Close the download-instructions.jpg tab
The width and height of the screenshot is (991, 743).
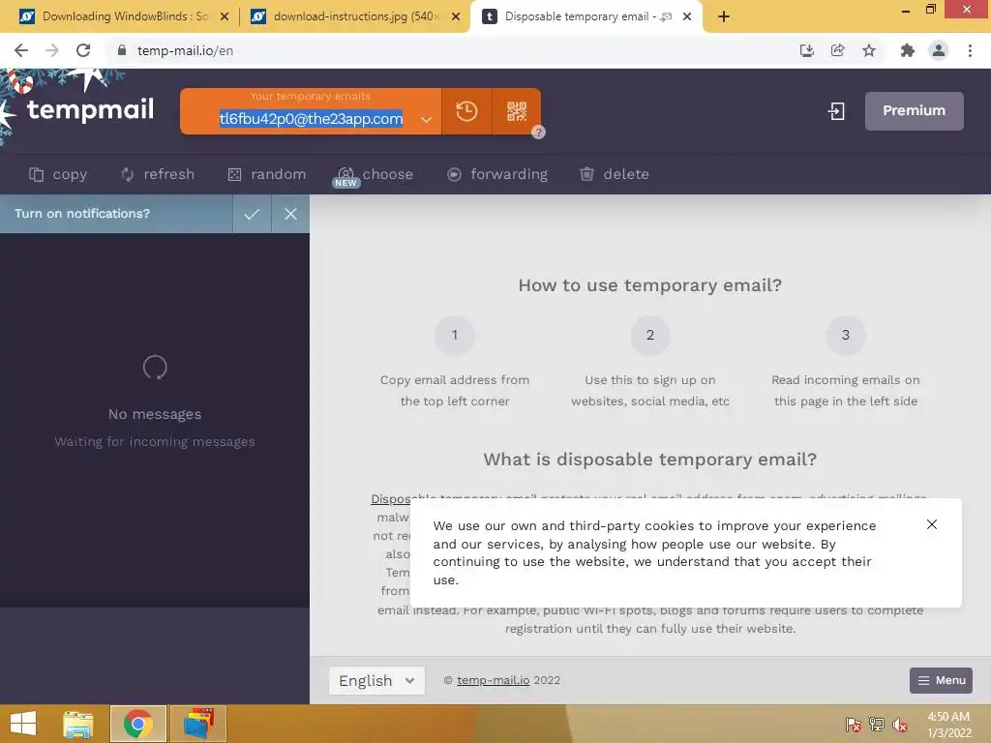click(456, 17)
